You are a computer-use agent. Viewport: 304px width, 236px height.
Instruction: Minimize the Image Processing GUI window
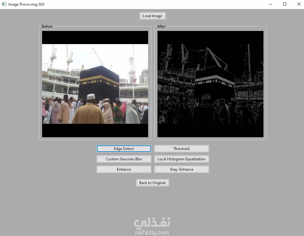pyautogui.click(x=271, y=4)
